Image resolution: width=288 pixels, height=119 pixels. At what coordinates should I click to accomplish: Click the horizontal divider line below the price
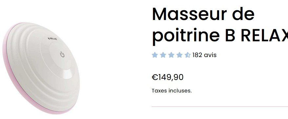(x=220, y=107)
